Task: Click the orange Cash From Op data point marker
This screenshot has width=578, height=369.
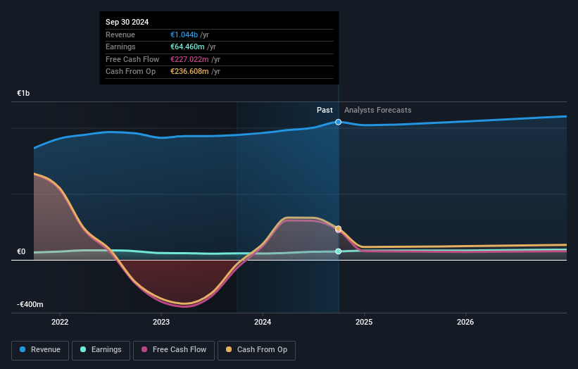Action: (x=338, y=229)
